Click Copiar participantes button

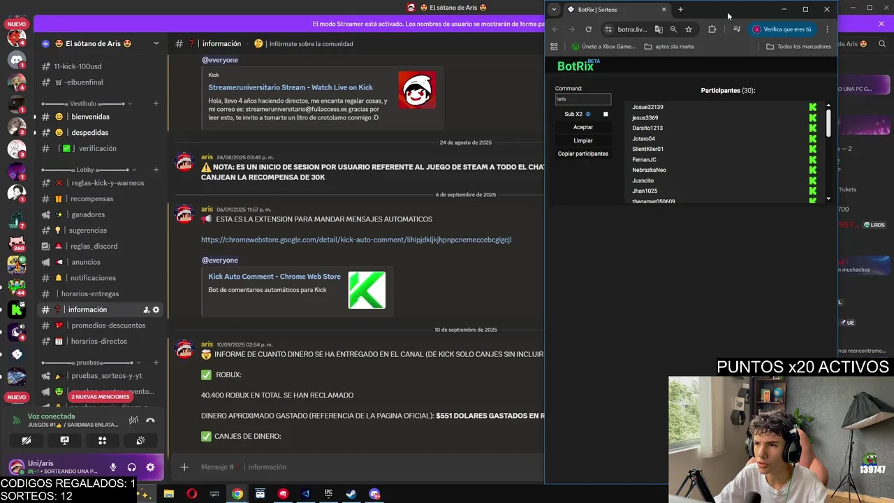[x=583, y=154]
